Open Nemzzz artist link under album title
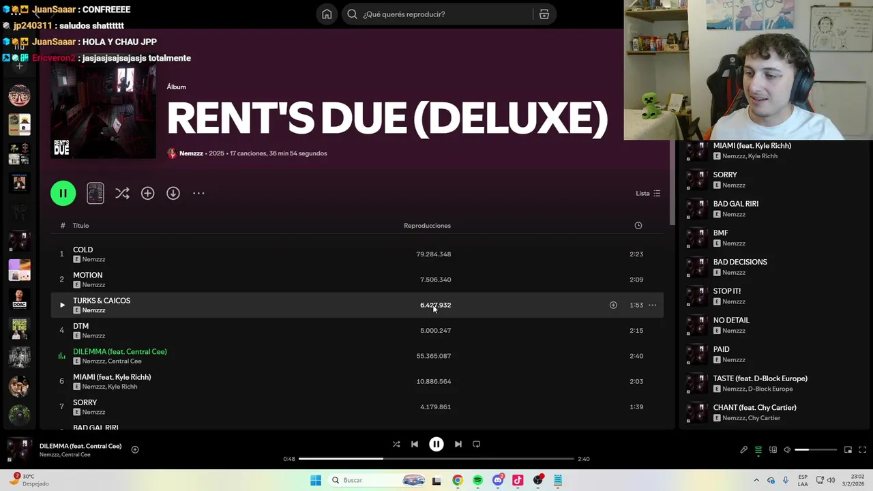The height and width of the screenshot is (491, 873). [x=191, y=153]
